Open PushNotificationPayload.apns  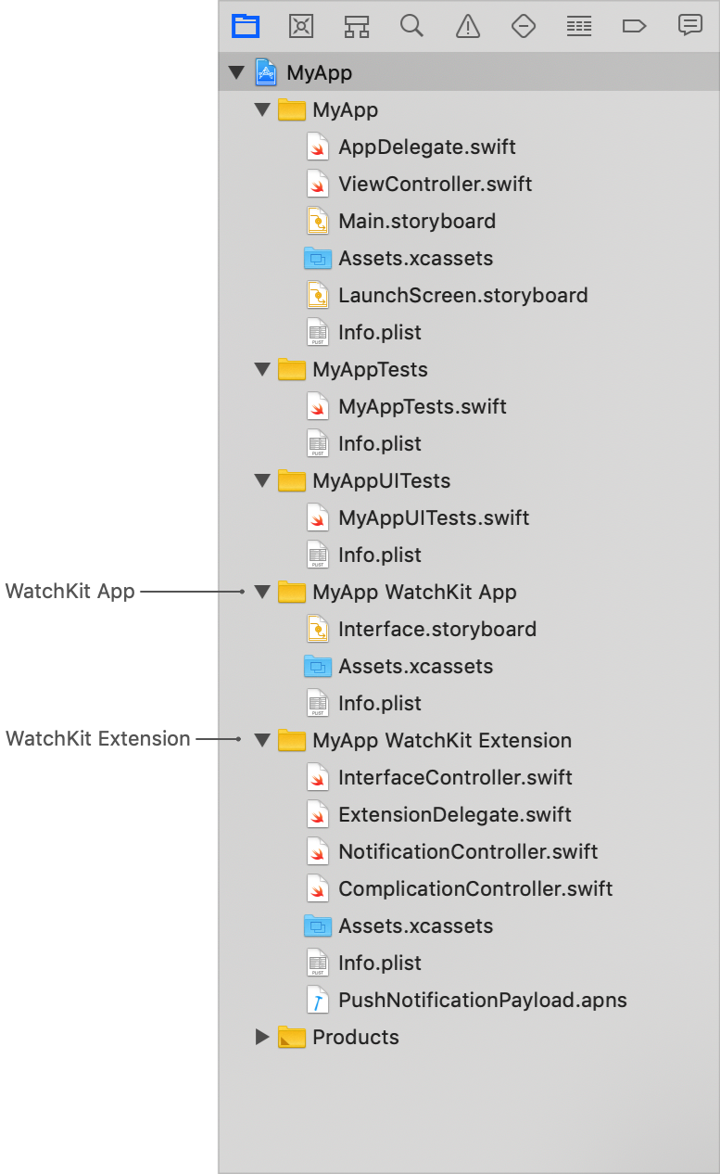(x=481, y=1000)
